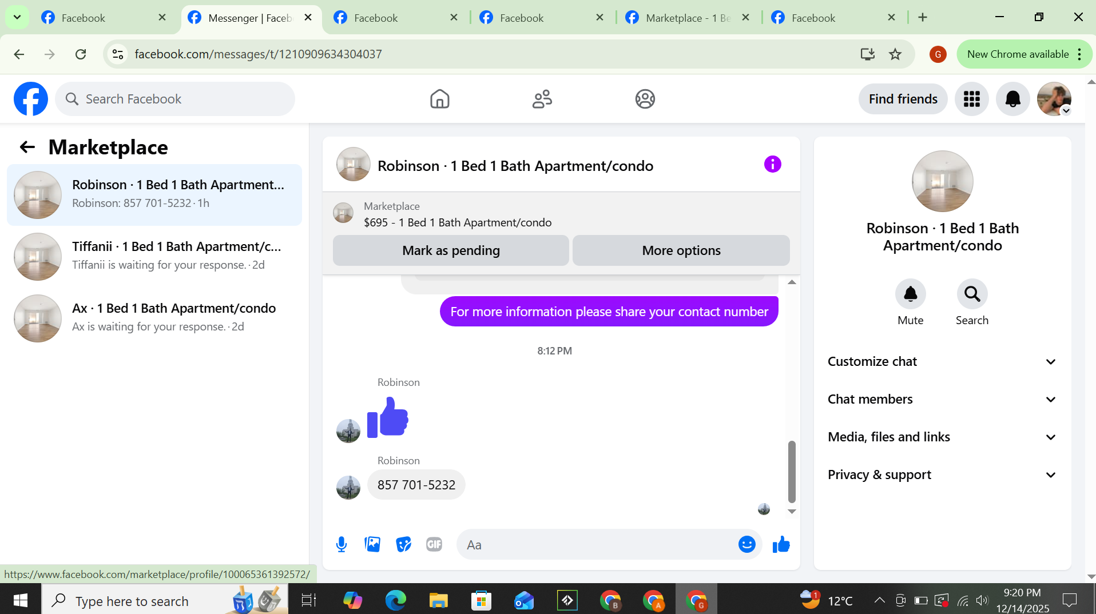Open the notifications bell icon
Image resolution: width=1096 pixels, height=614 pixels.
coord(1012,99)
